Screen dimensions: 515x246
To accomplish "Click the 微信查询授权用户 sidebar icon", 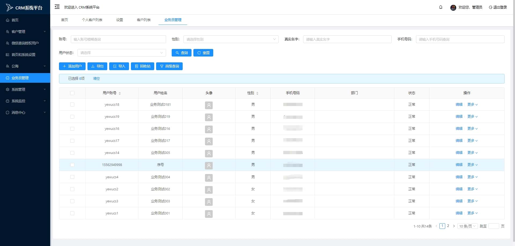I will [8, 43].
